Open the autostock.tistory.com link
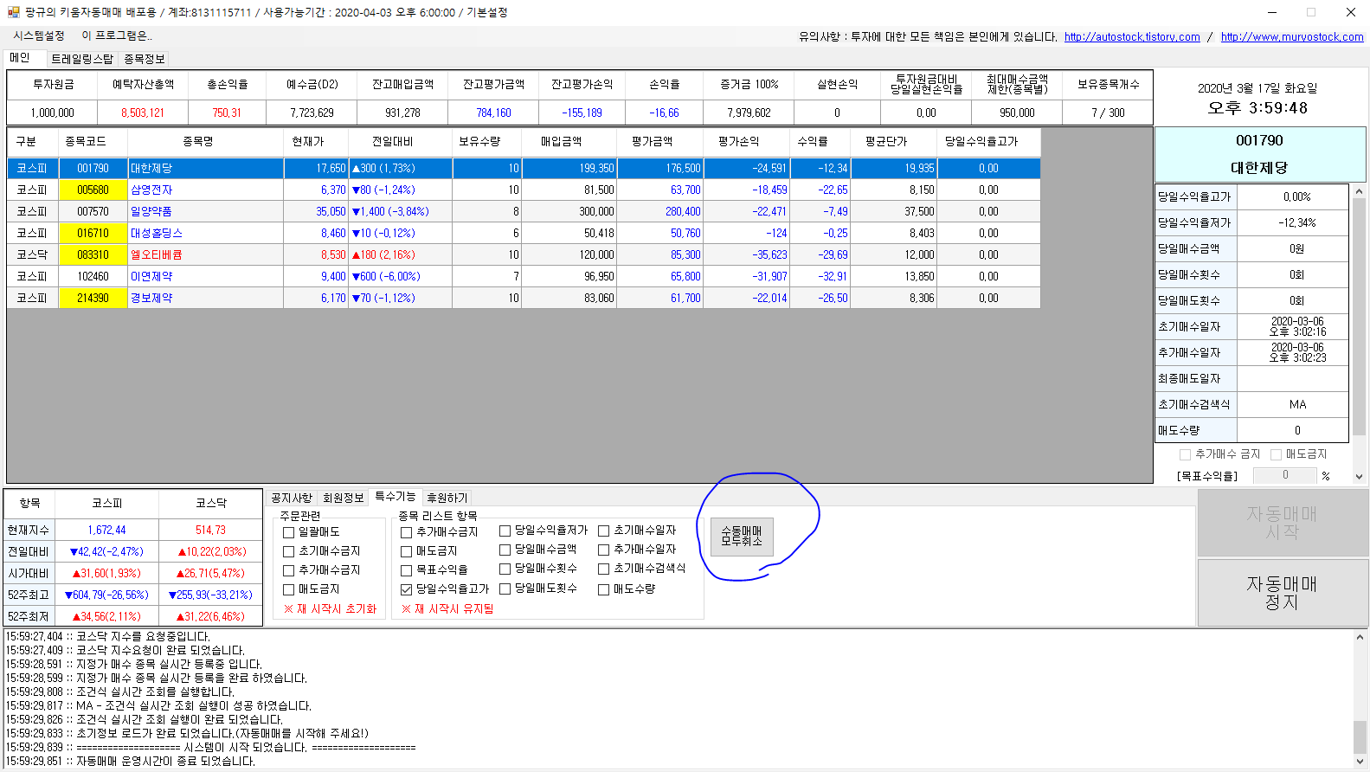Image resolution: width=1370 pixels, height=772 pixels. pyautogui.click(x=1132, y=36)
